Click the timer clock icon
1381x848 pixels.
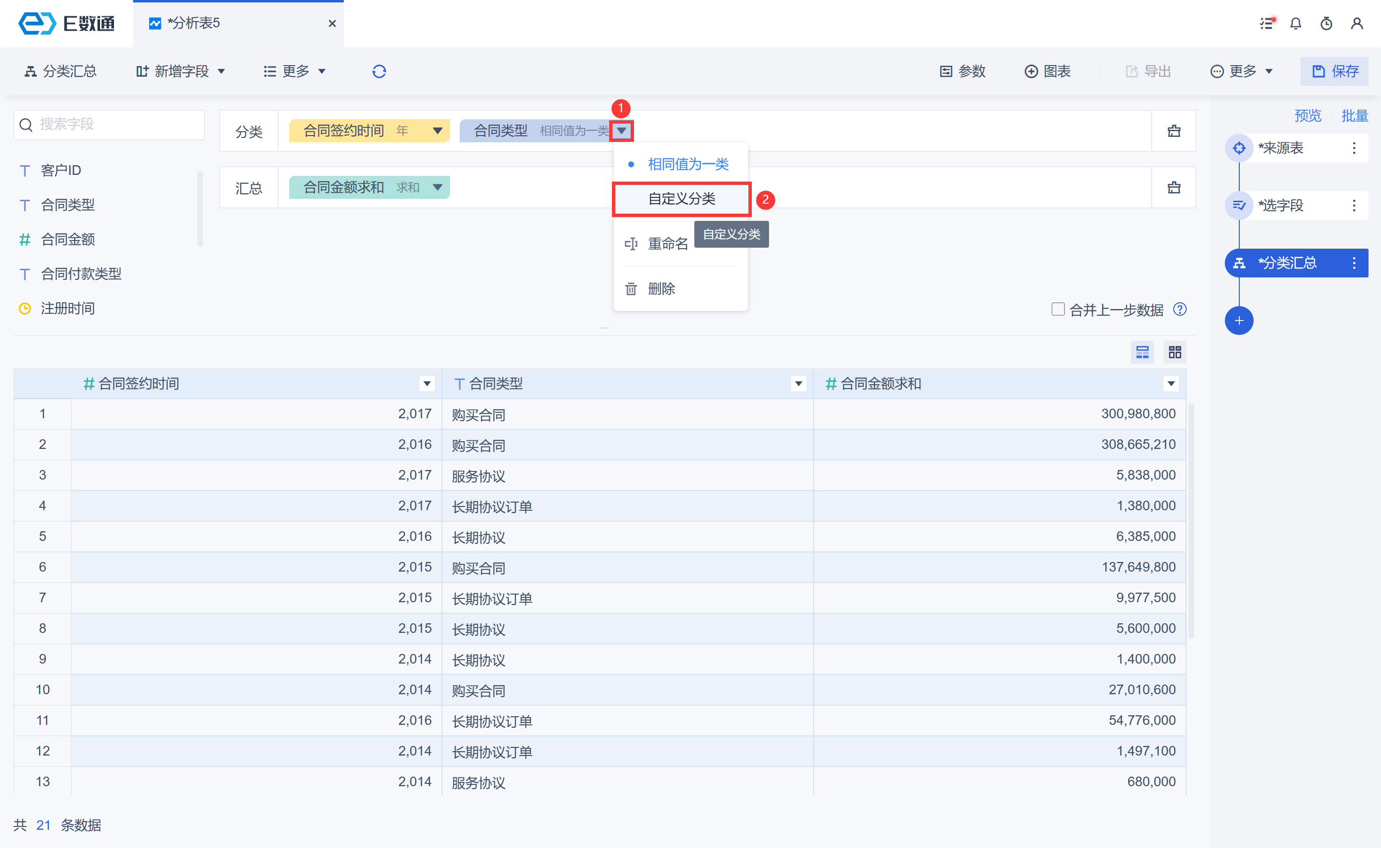click(1326, 23)
